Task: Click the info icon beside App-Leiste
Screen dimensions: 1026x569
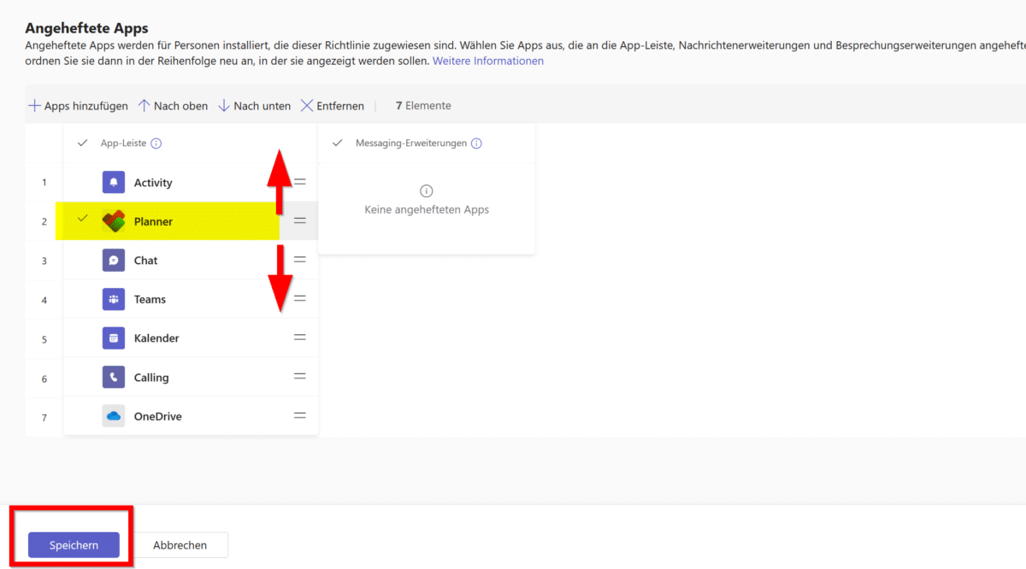Action: 156,144
